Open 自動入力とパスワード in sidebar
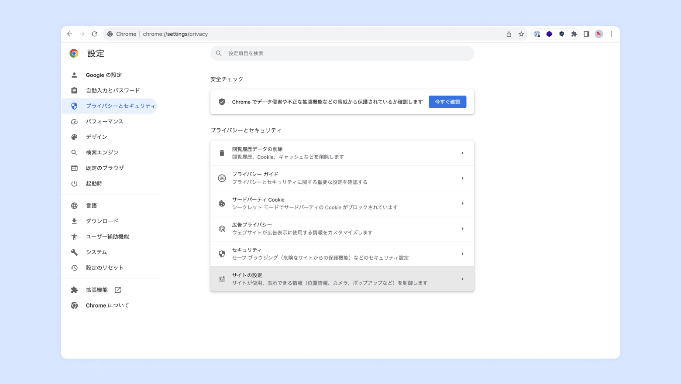681x384 pixels. pos(109,90)
